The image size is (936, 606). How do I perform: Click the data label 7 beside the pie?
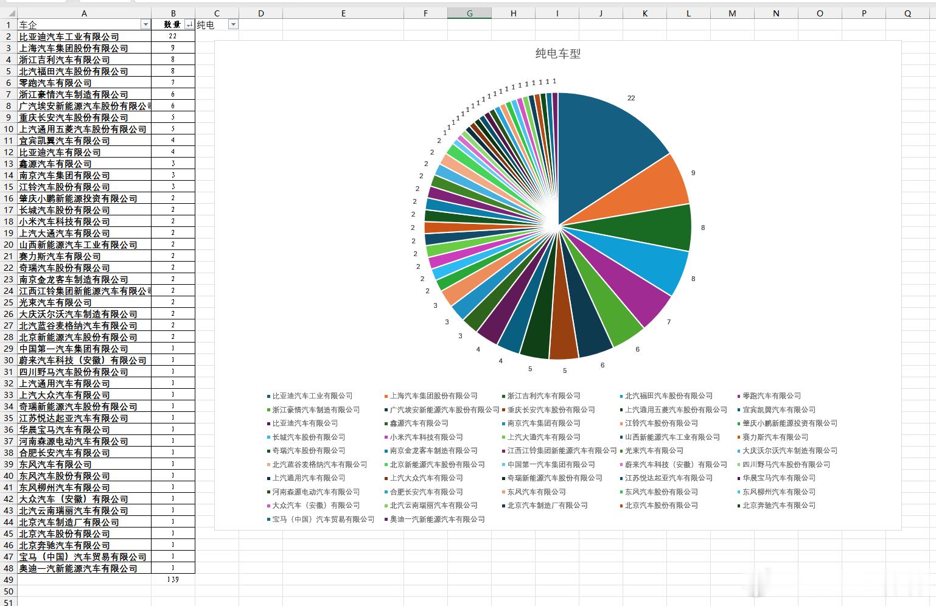669,322
